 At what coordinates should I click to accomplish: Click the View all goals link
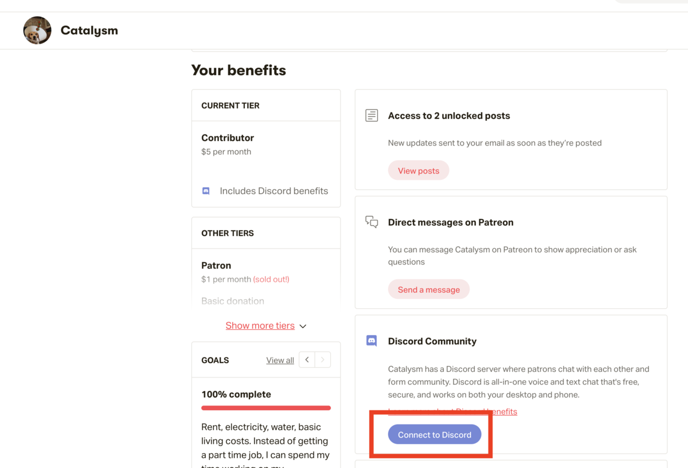click(280, 360)
